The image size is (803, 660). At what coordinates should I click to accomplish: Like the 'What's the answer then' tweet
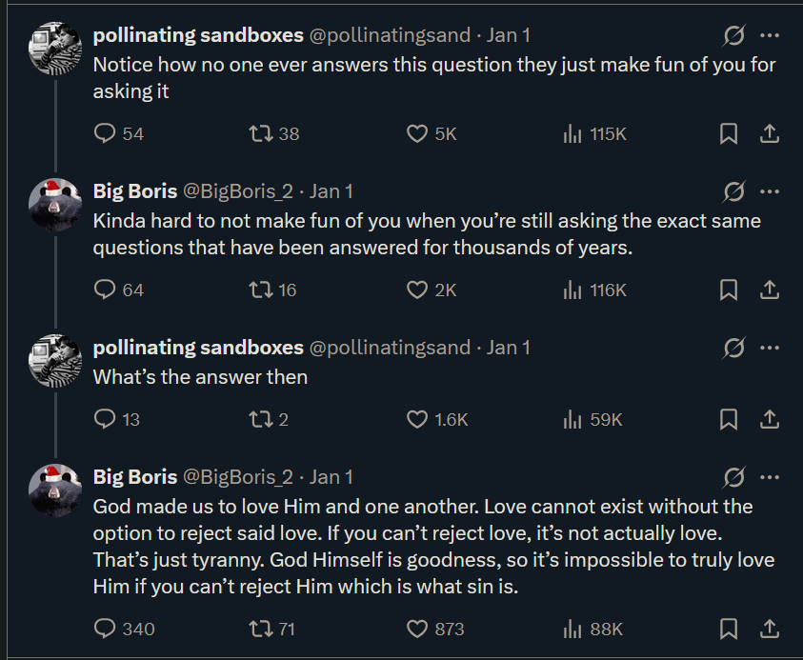point(417,419)
